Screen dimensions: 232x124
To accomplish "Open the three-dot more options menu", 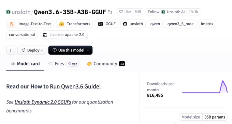I will [x=11, y=50].
